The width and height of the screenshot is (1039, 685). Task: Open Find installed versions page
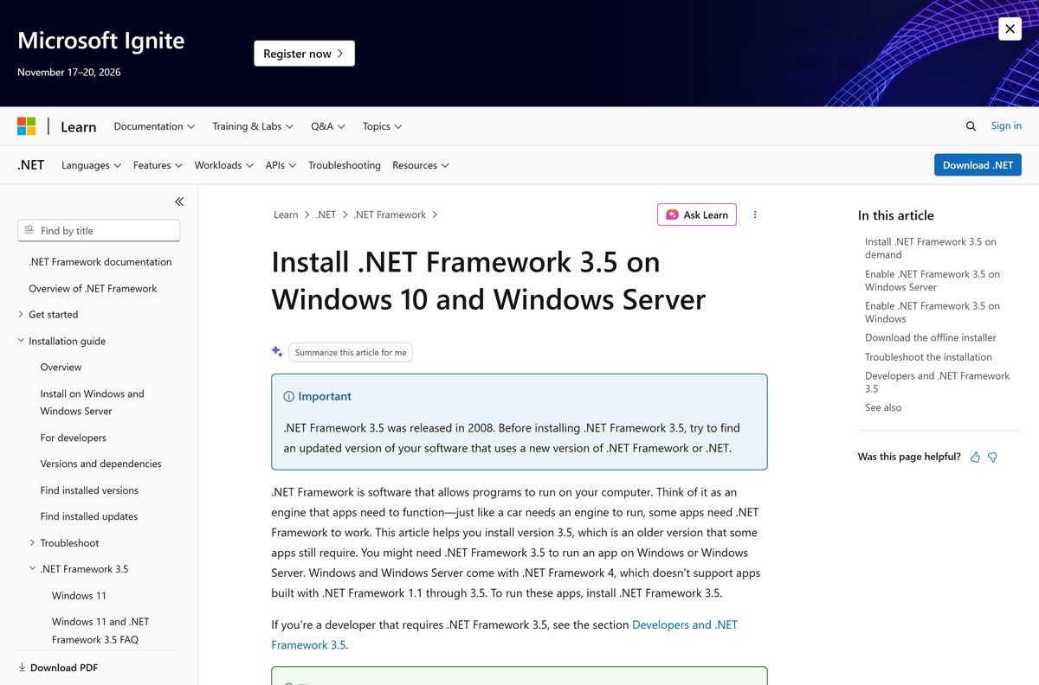[89, 490]
